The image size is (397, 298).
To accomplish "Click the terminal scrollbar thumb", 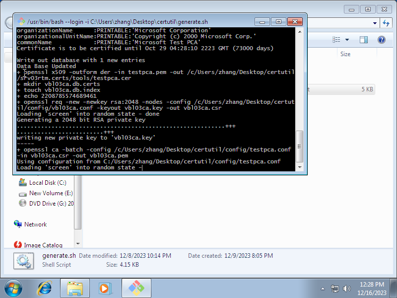I will tap(300, 147).
